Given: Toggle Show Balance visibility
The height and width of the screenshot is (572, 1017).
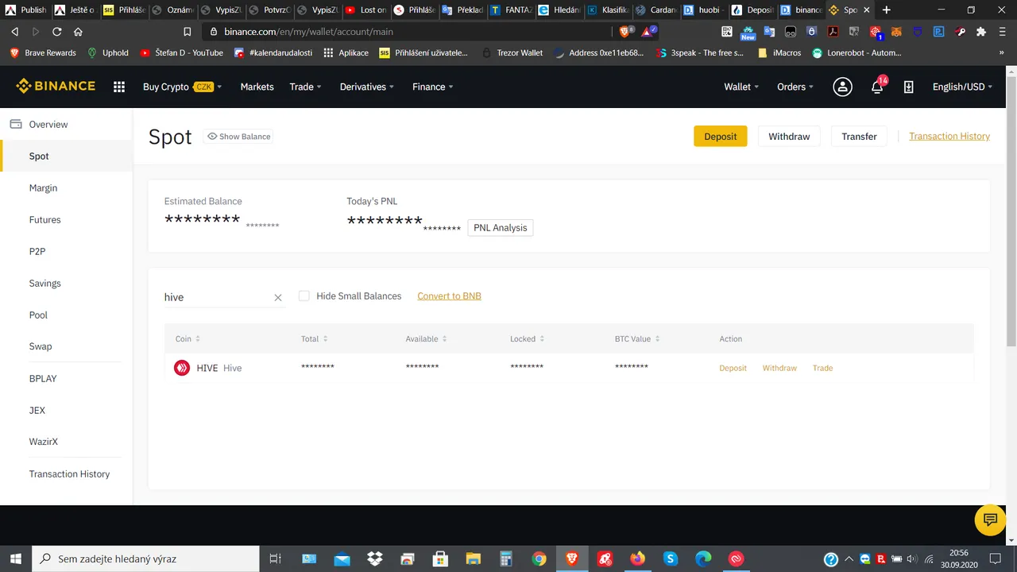Looking at the screenshot, I should [239, 137].
